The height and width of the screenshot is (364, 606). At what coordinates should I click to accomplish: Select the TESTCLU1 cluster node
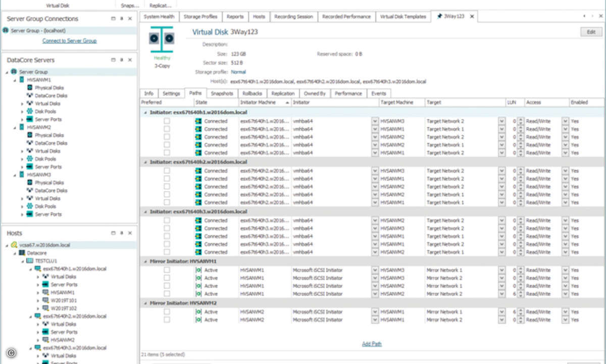(x=45, y=261)
